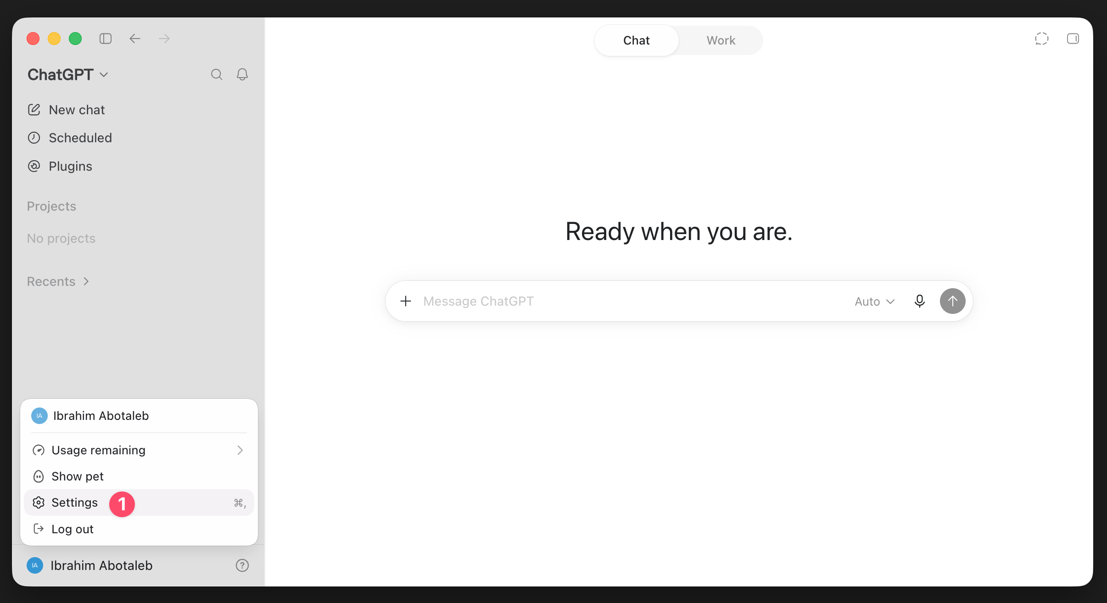Click the New chat compose icon
The width and height of the screenshot is (1107, 603).
tap(34, 110)
